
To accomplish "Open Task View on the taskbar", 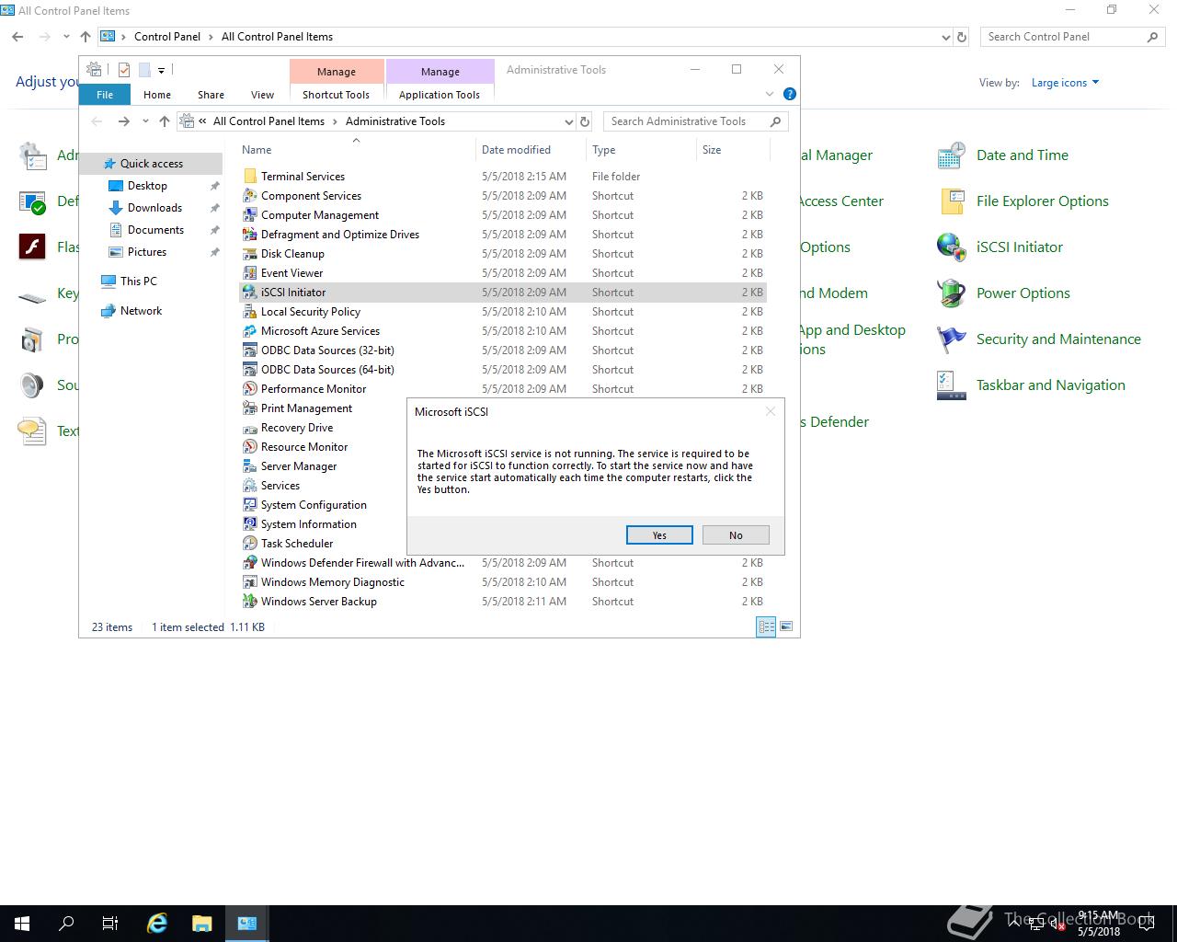I will click(110, 924).
